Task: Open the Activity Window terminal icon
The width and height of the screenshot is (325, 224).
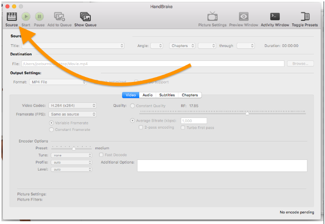Action: [275, 17]
